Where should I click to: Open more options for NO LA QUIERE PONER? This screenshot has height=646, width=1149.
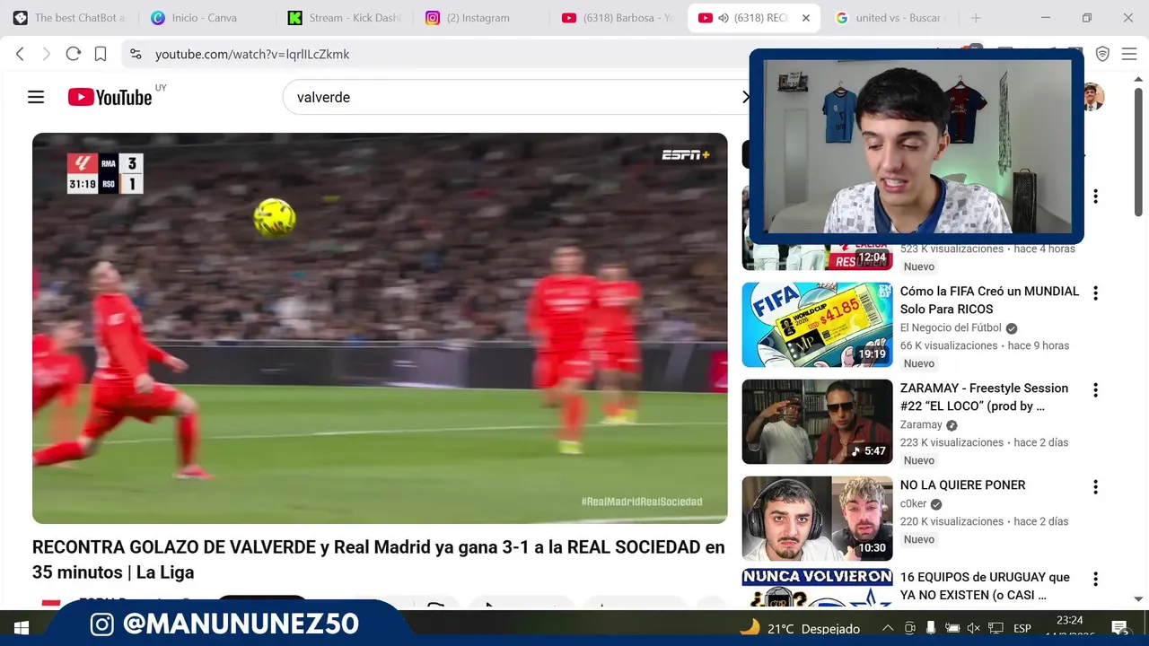1095,487
